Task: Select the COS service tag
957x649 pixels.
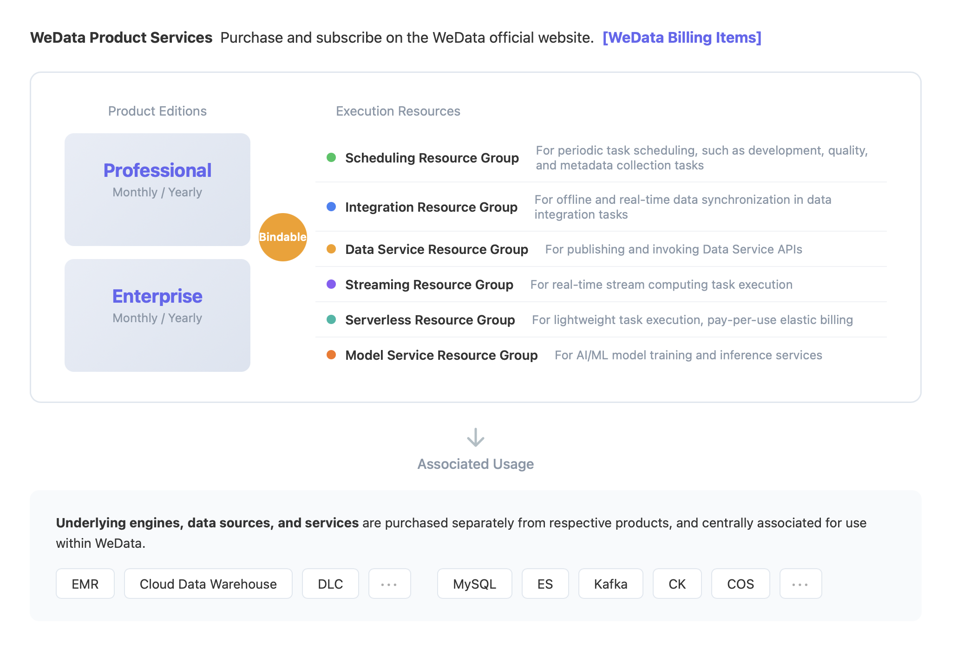Action: tap(740, 584)
